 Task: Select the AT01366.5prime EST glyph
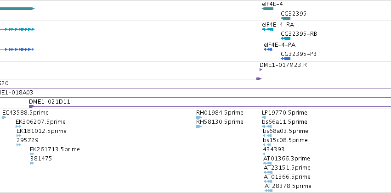[268, 182]
